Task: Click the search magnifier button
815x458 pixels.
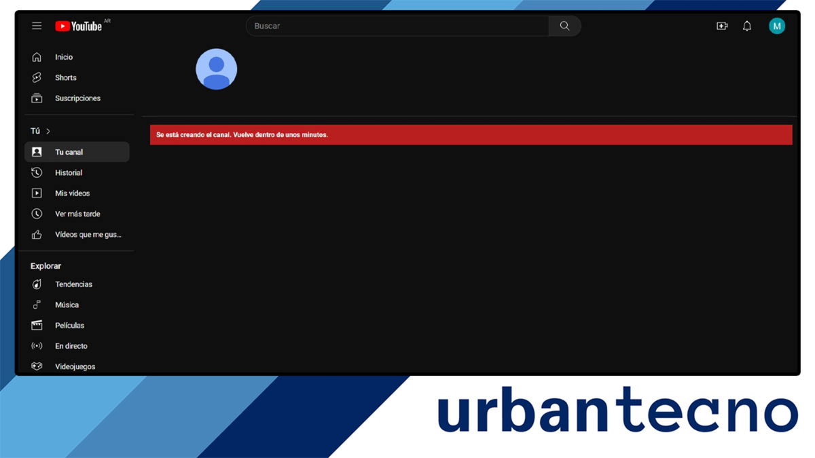Action: 564,26
